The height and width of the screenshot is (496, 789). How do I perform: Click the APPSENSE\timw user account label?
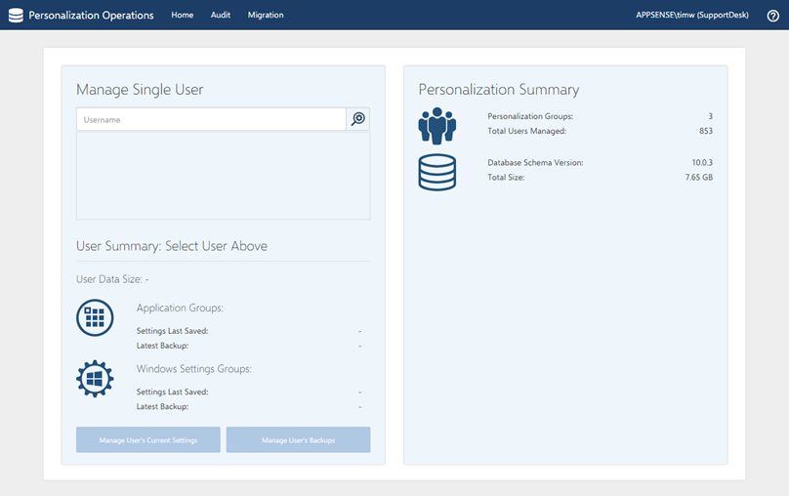690,16
